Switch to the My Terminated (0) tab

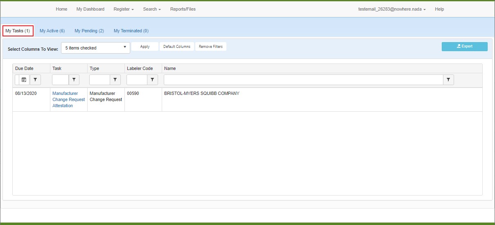(131, 31)
